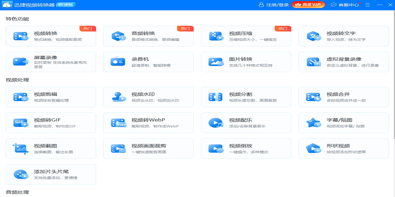The width and height of the screenshot is (395, 197).
Task: Open the 录音机 recorder icon
Action: pyautogui.click(x=118, y=62)
